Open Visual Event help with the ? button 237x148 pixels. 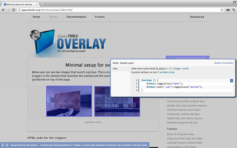pos(7,145)
